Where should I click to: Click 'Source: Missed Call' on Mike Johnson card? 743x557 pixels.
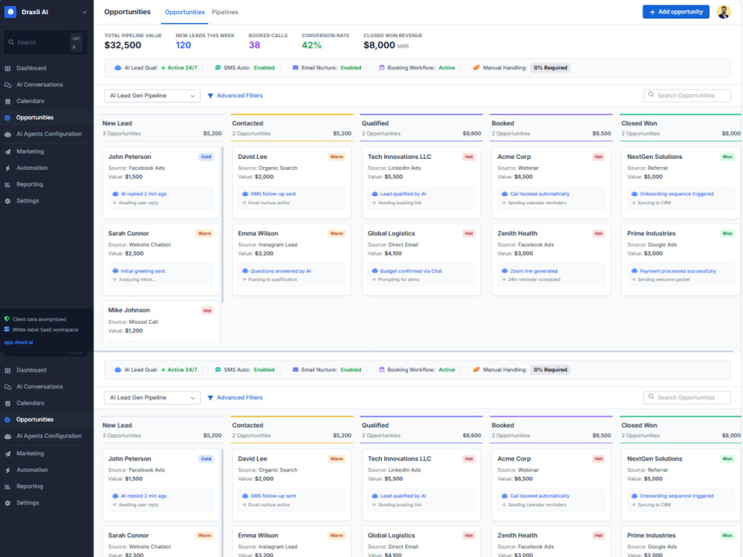pyautogui.click(x=133, y=322)
